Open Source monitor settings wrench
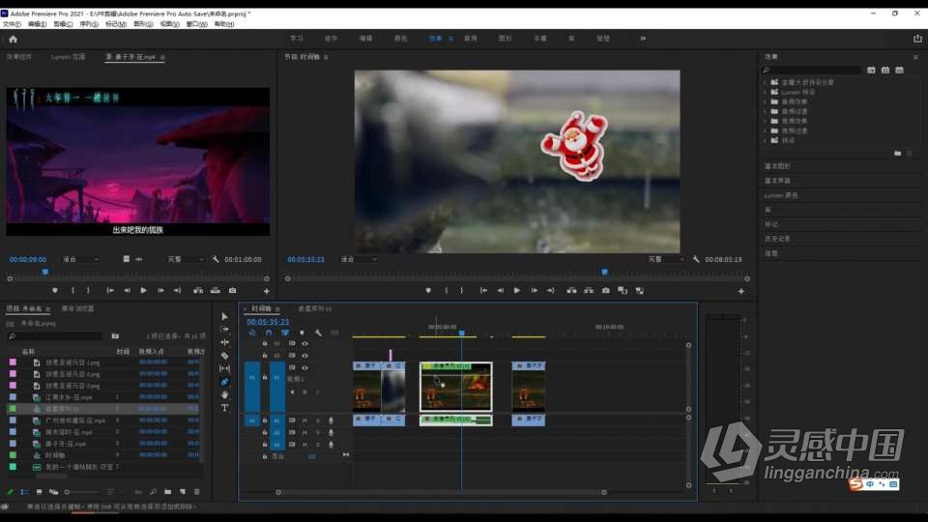The height and width of the screenshot is (522, 928). (x=216, y=259)
